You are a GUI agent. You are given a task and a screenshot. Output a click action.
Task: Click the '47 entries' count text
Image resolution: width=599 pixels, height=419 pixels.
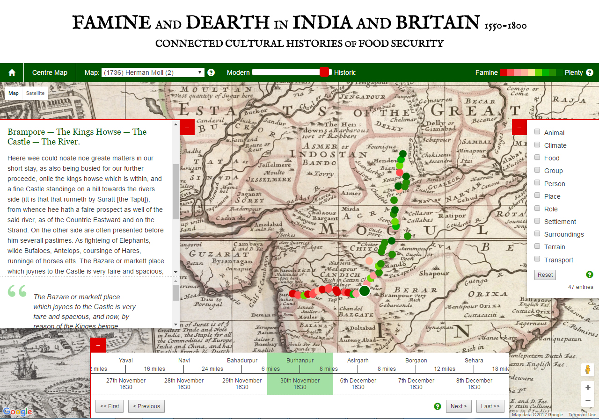click(580, 287)
